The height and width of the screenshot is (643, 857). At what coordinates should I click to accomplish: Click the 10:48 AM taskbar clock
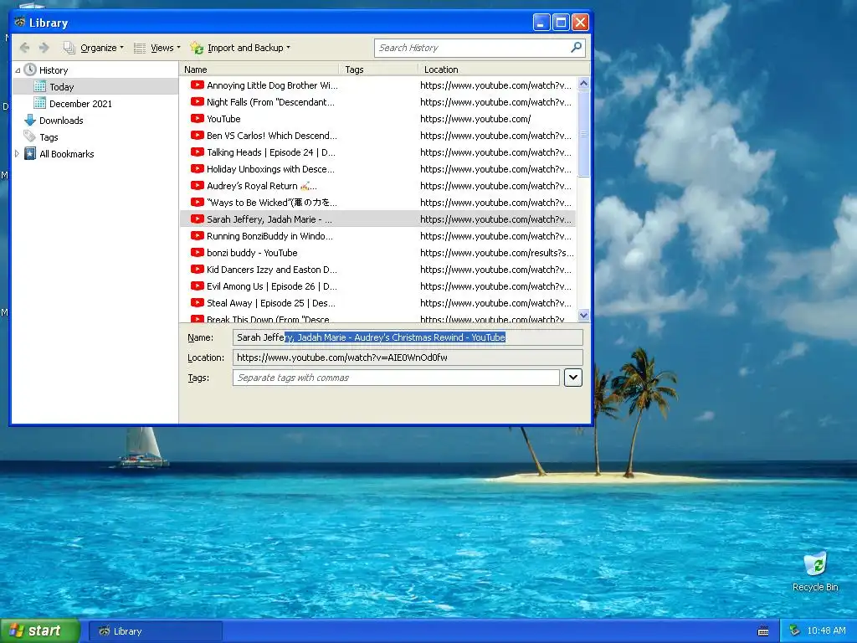click(826, 631)
